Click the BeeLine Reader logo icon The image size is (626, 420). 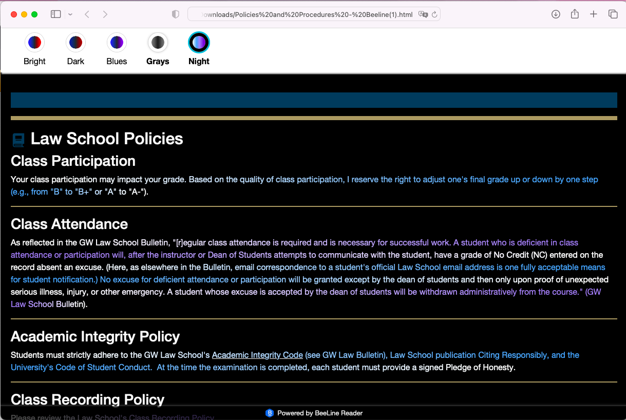pyautogui.click(x=270, y=413)
